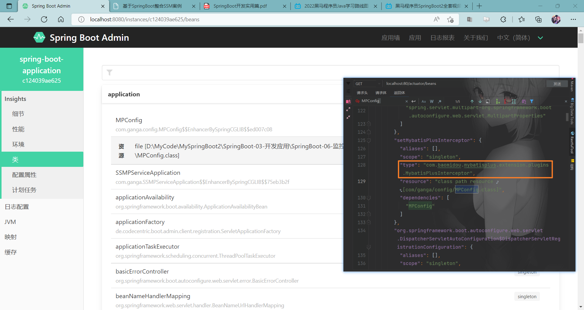
Task: Focus the localhost:80/actuator/beans URL field
Action: click(x=464, y=84)
